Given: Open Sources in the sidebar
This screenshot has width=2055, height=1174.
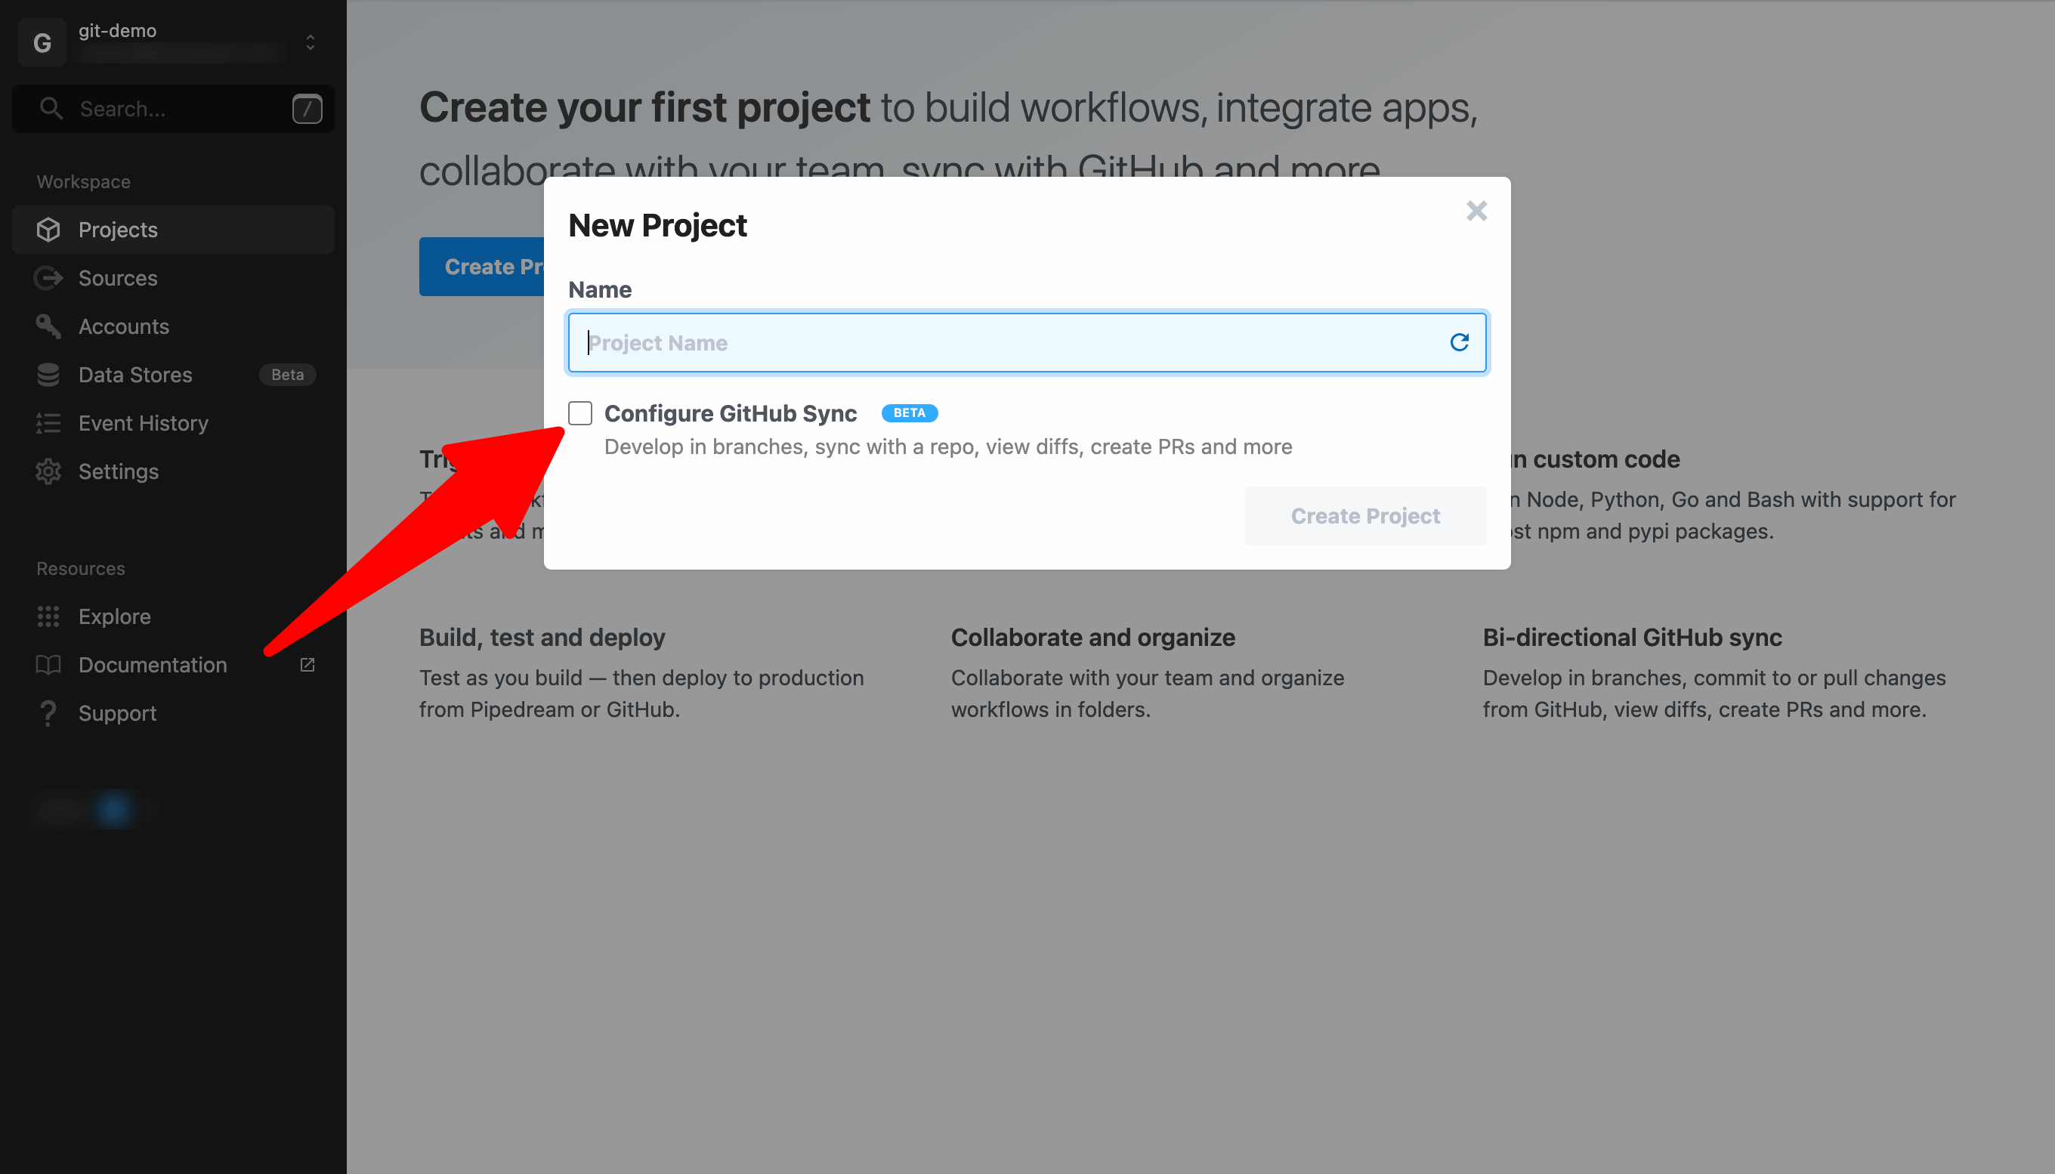Looking at the screenshot, I should (173, 278).
